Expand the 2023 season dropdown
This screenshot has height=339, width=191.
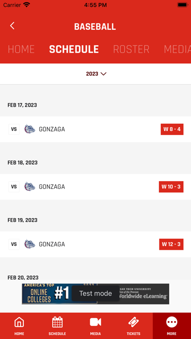(96, 74)
